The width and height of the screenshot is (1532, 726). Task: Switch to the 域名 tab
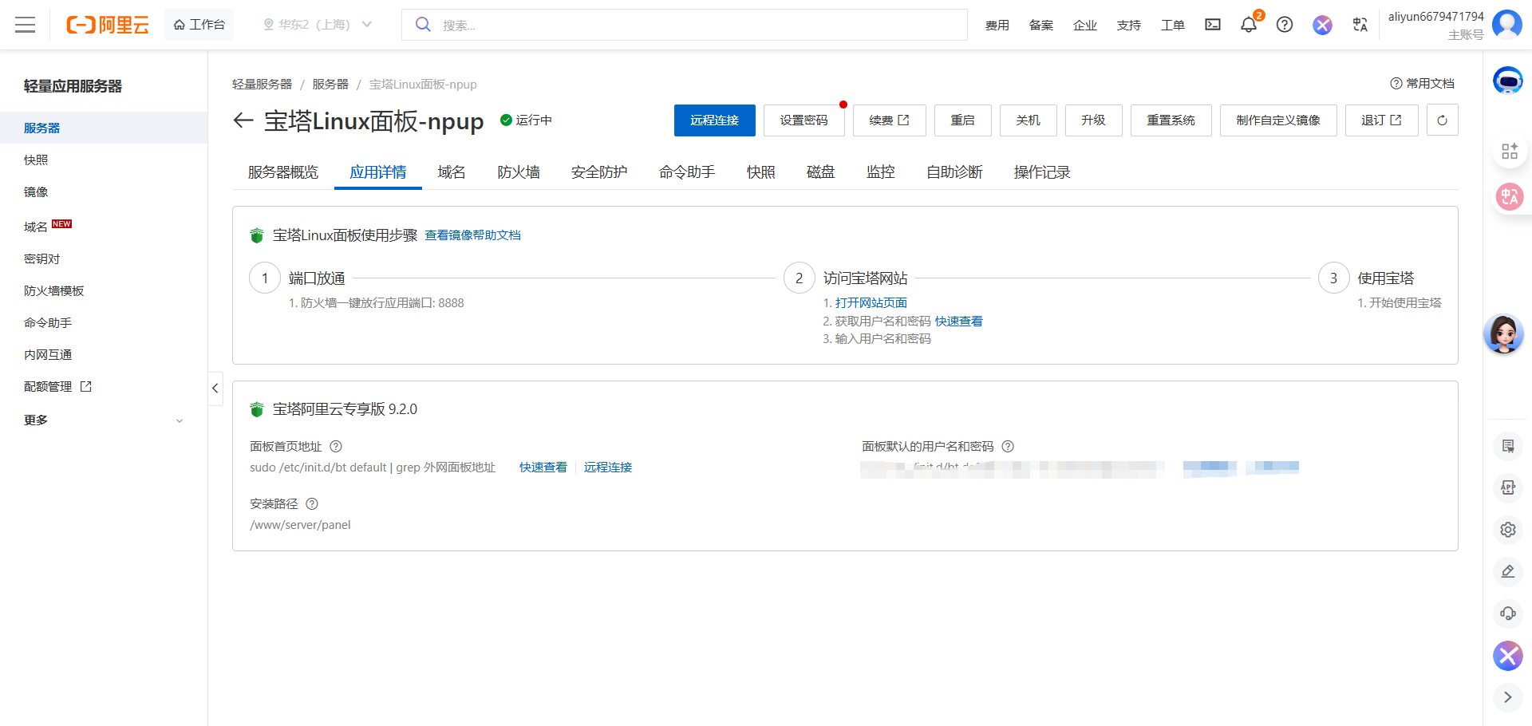[x=452, y=172]
